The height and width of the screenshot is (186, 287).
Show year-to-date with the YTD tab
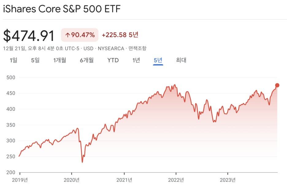[113, 60]
